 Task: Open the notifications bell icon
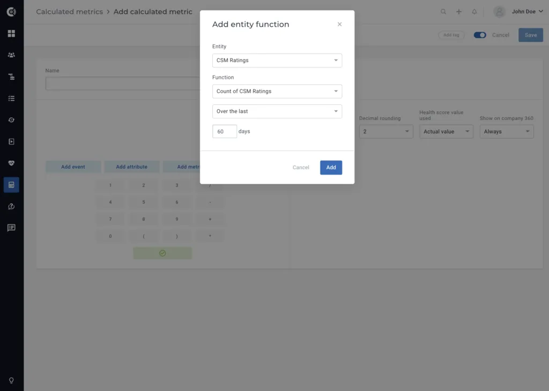(x=474, y=12)
